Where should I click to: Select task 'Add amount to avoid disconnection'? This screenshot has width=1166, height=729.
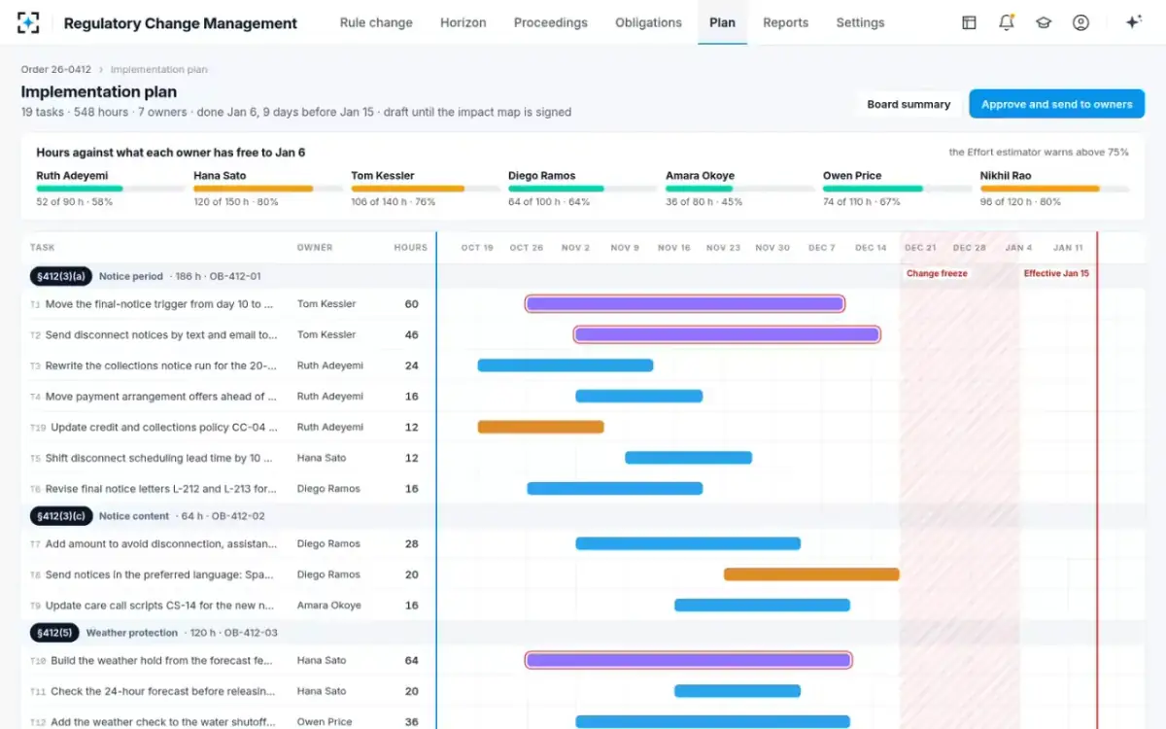click(x=161, y=544)
